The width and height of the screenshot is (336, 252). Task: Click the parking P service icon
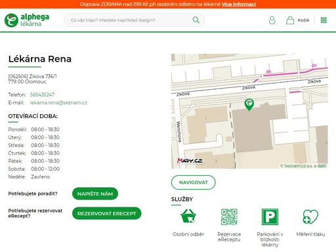[270, 217]
